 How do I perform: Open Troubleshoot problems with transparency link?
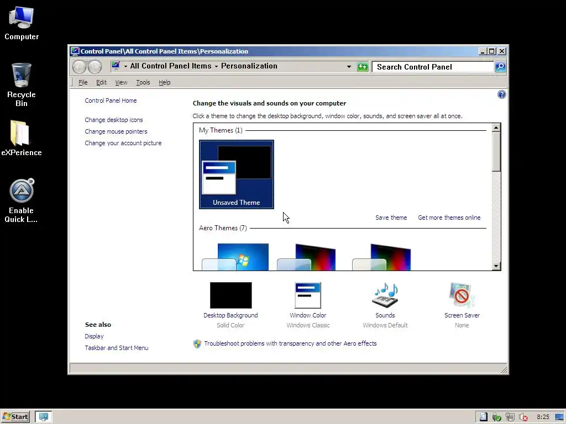(x=290, y=343)
